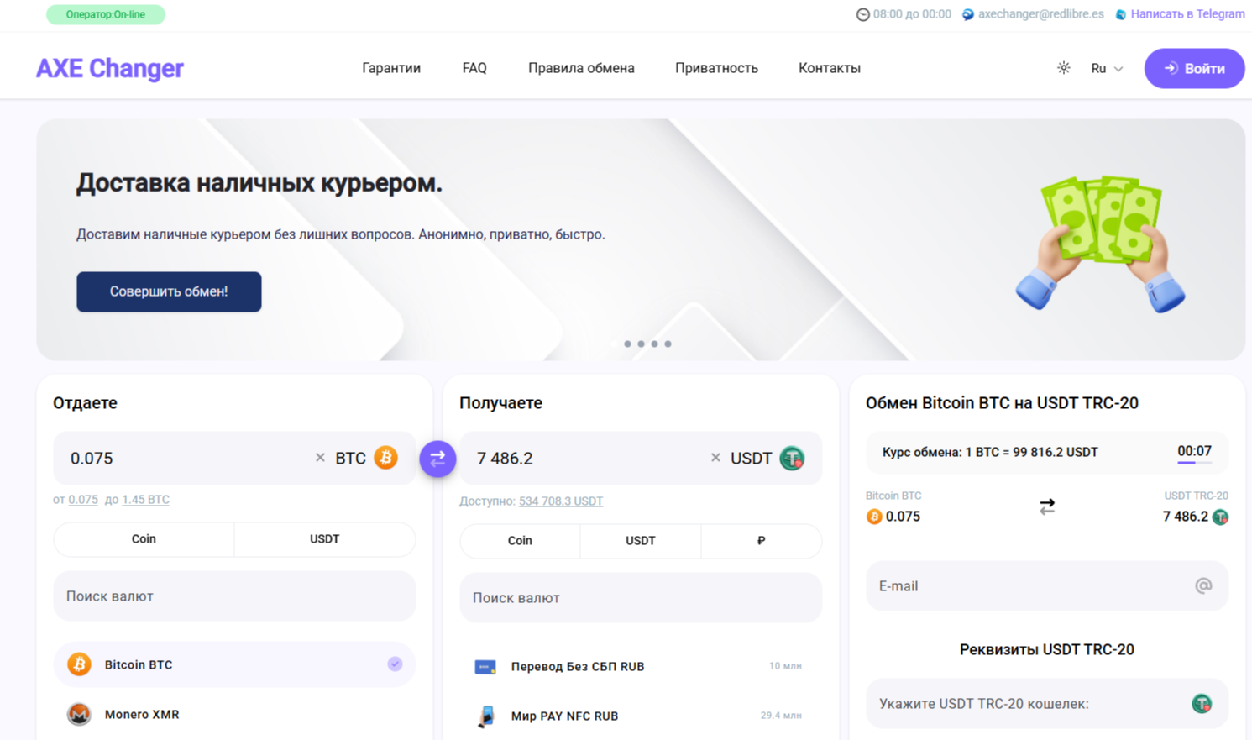Click the Tether icon in the Получаете field
The width and height of the screenshot is (1252, 740).
[x=792, y=459]
